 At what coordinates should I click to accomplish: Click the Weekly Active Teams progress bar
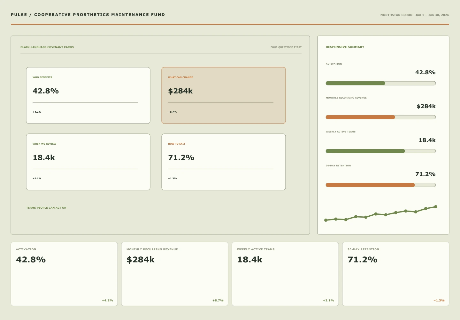(x=381, y=151)
